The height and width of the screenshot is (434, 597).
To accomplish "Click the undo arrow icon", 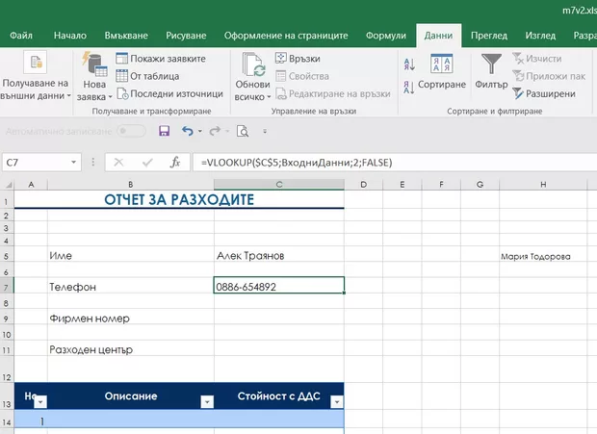I will click(188, 131).
